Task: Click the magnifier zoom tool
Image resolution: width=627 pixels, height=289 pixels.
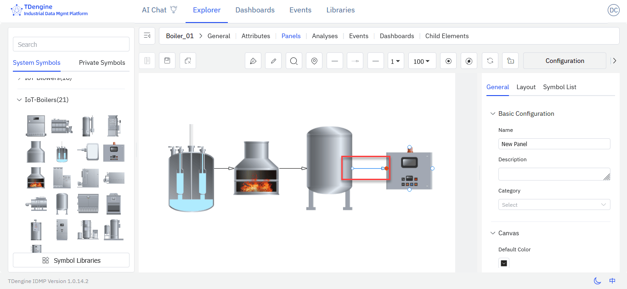Action: tap(294, 61)
